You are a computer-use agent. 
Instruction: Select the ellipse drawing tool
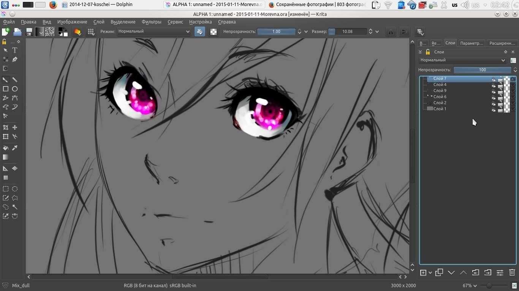(x=15, y=89)
